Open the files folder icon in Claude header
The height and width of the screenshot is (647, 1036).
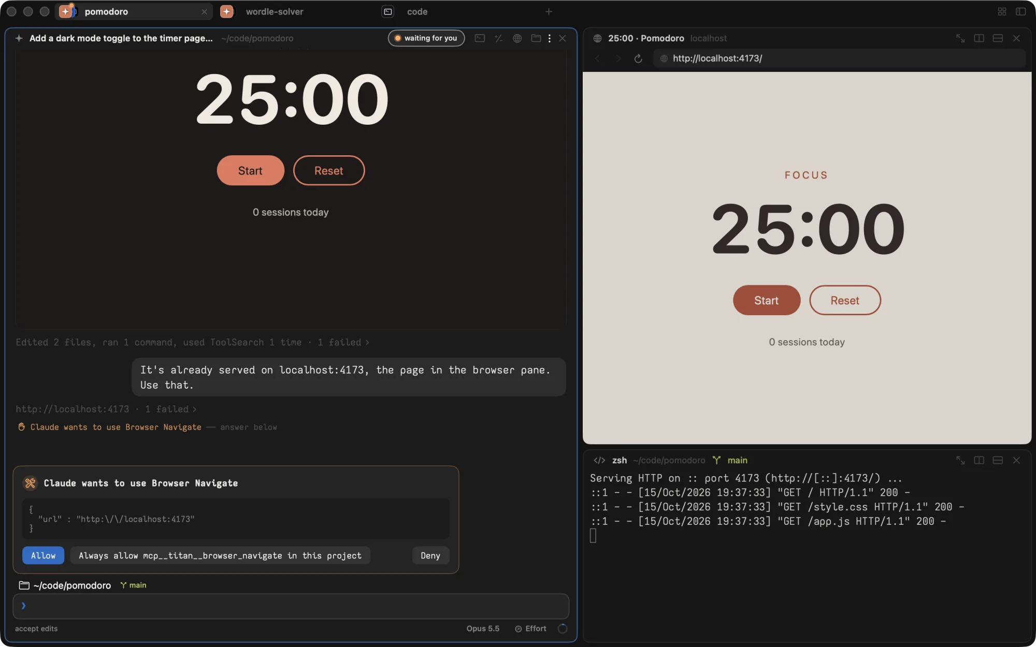coord(536,38)
